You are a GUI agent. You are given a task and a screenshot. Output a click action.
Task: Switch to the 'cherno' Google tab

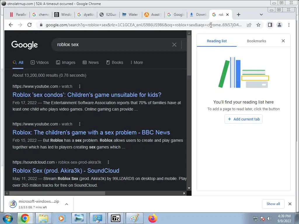point(41,15)
